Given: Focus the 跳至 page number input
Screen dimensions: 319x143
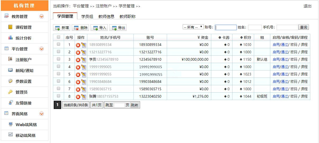Looking at the screenshot, I should [x=119, y=105].
